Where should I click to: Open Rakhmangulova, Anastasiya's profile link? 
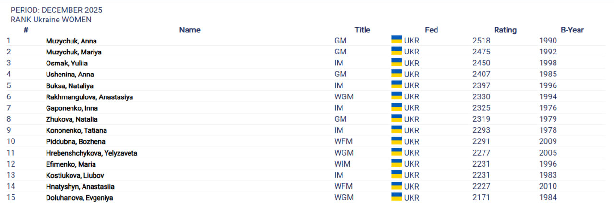89,97
